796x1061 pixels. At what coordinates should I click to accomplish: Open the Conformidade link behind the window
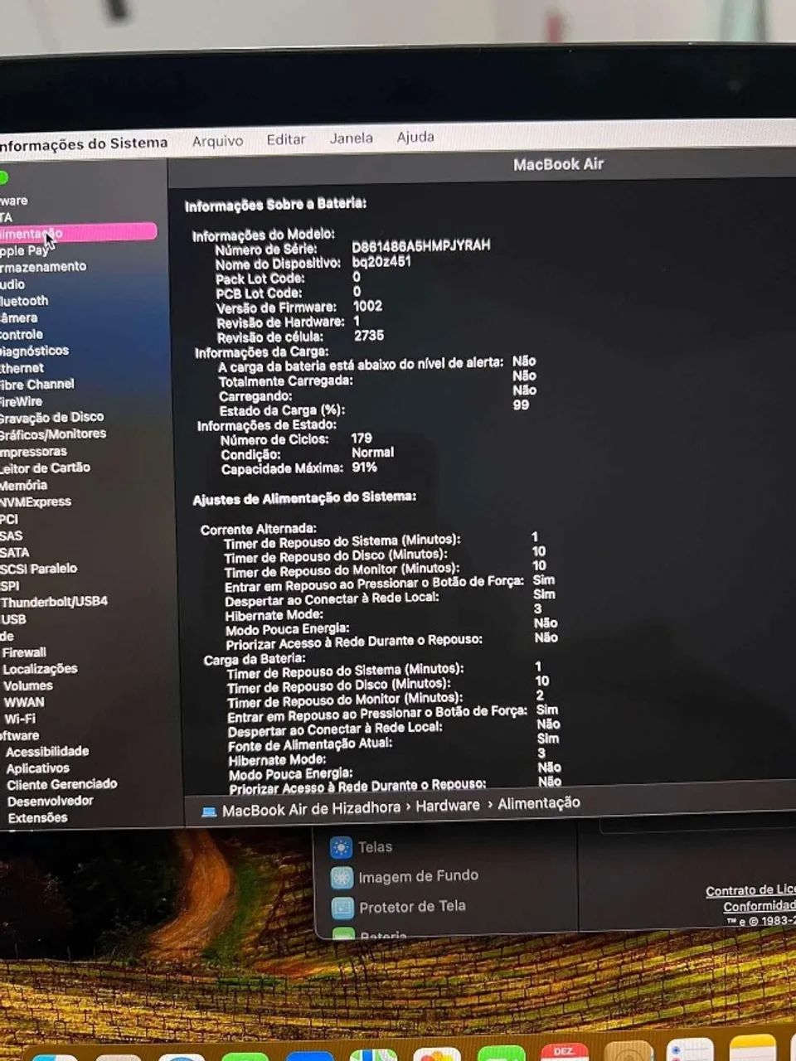tap(760, 906)
